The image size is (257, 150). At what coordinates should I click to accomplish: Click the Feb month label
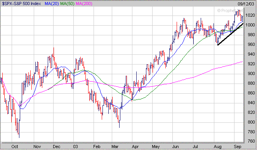(97, 147)
